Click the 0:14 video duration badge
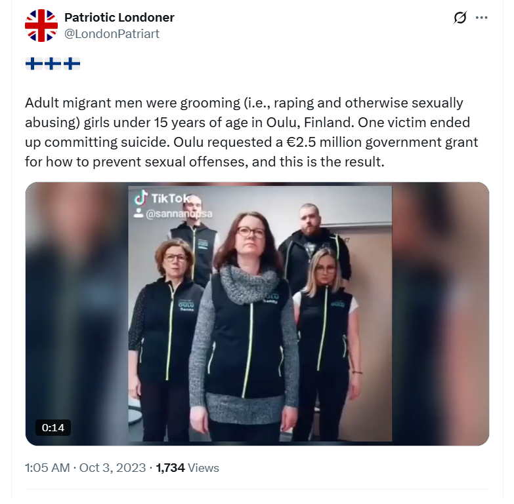 pyautogui.click(x=53, y=427)
